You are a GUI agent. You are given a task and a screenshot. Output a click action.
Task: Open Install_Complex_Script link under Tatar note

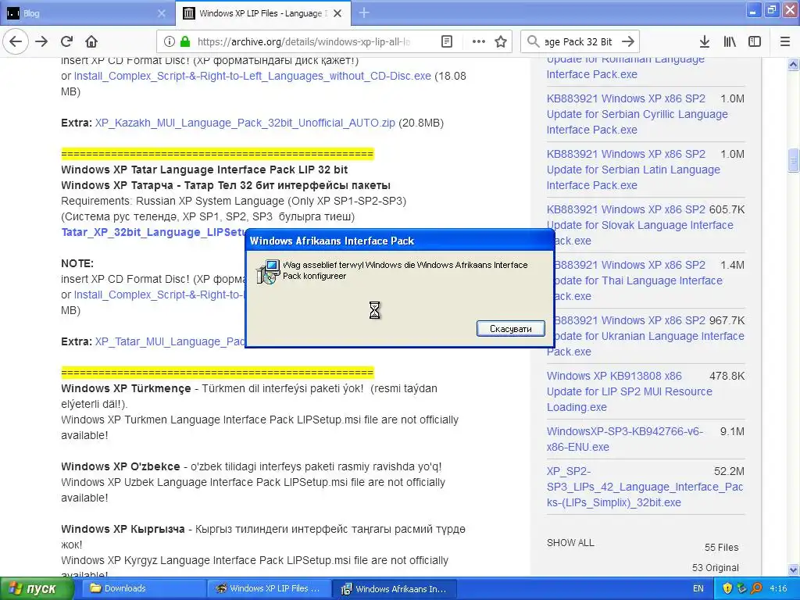pos(159,295)
